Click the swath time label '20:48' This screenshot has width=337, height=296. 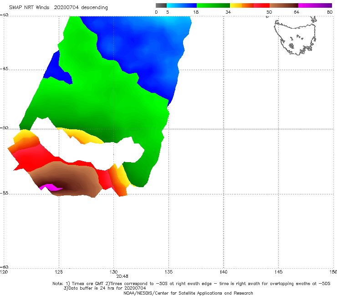[122, 276]
